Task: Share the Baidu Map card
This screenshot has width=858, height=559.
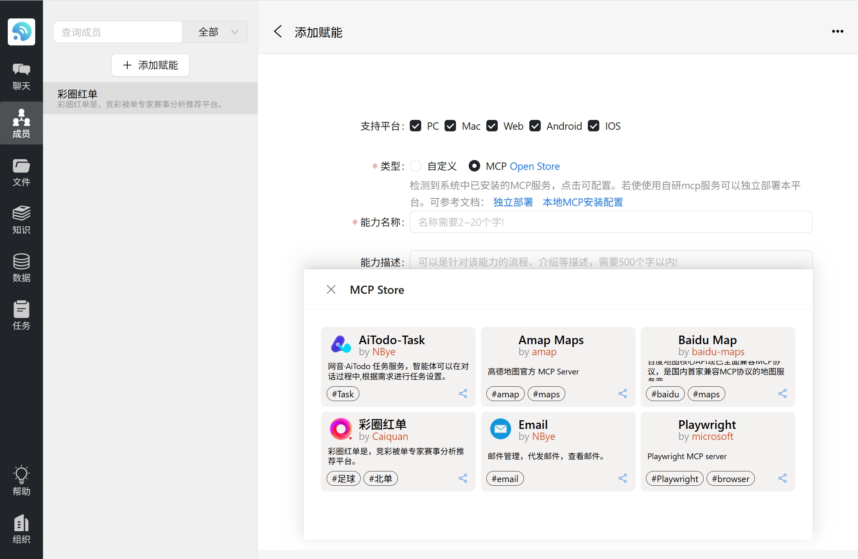Action: click(x=782, y=394)
